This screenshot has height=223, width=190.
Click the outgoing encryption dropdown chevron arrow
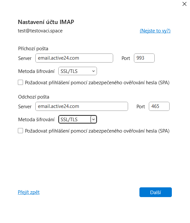(93, 119)
